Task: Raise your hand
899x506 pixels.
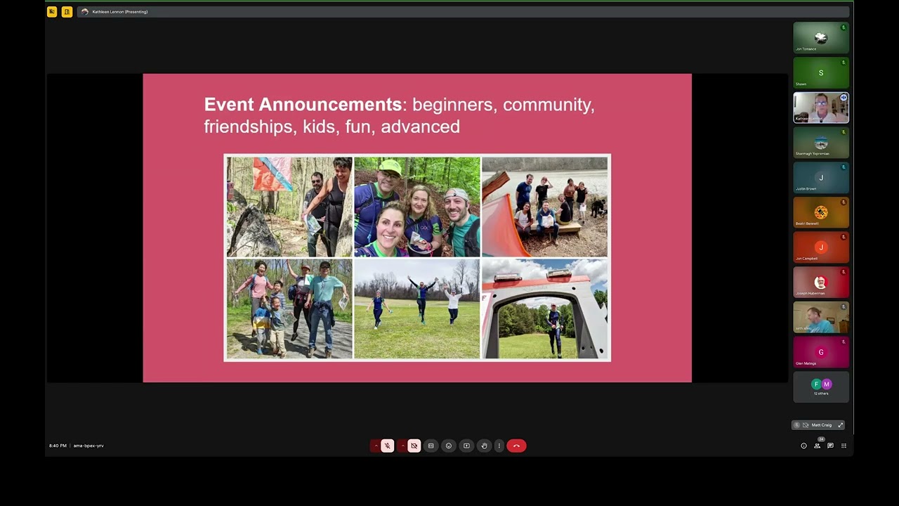Action: 484,446
